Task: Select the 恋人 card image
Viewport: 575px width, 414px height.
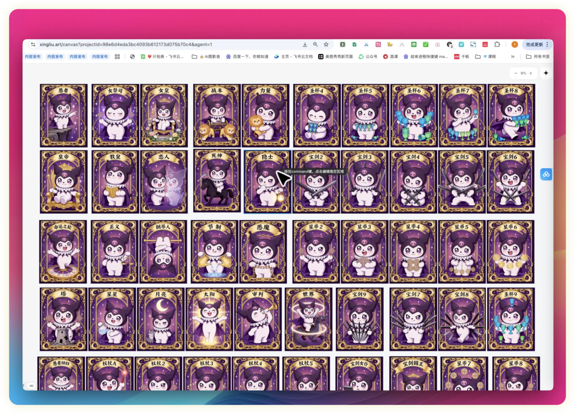Action: [x=164, y=181]
